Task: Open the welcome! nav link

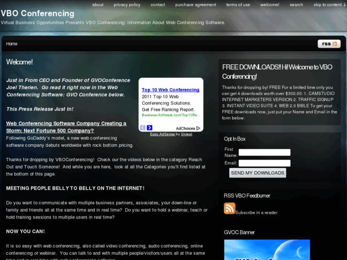Action: (x=270, y=5)
